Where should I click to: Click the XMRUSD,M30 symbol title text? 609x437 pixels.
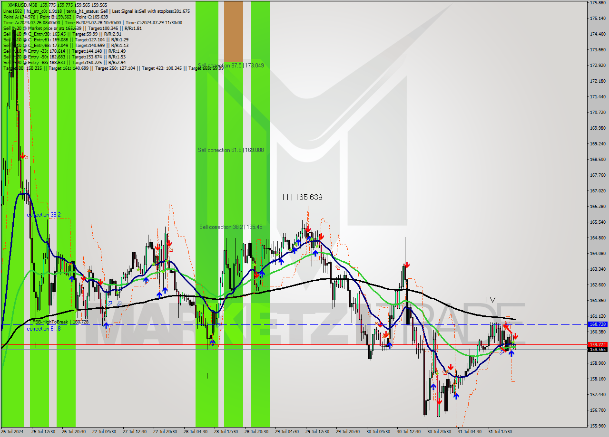(x=23, y=5)
